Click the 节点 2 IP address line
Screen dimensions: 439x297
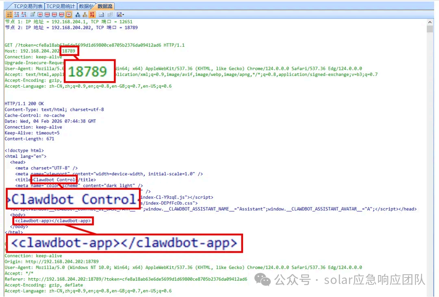pyautogui.click(x=71, y=27)
